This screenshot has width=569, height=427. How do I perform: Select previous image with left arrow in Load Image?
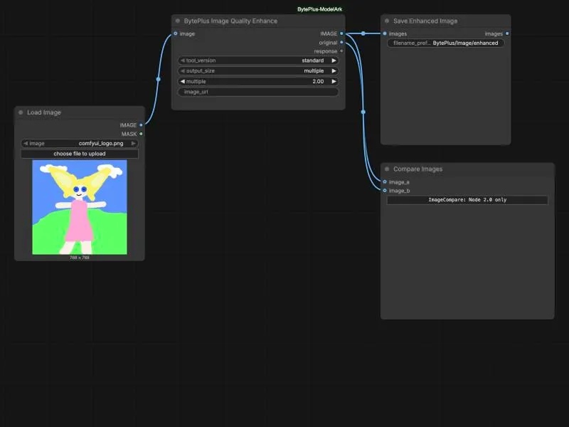(x=26, y=144)
